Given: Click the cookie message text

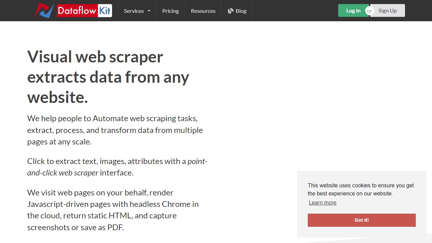Looking at the screenshot, I should click(361, 189).
